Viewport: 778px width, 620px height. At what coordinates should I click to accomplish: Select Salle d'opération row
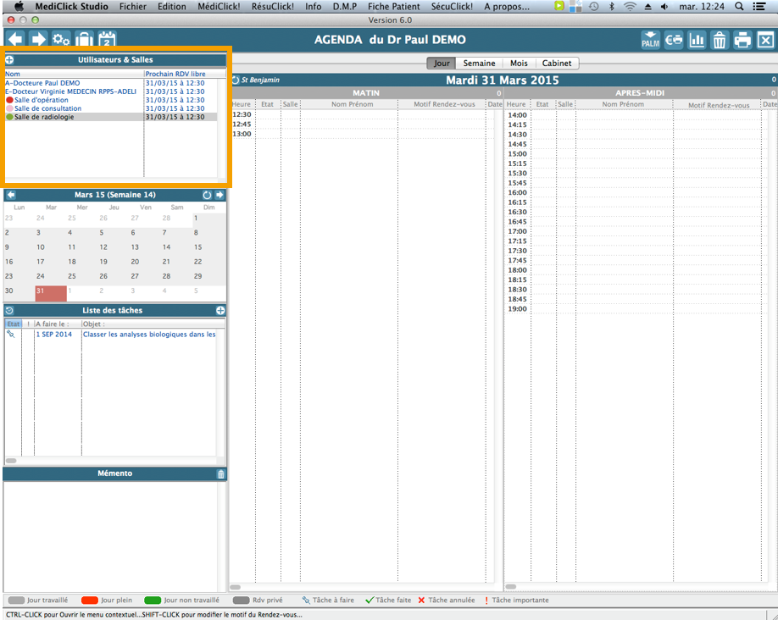point(111,100)
